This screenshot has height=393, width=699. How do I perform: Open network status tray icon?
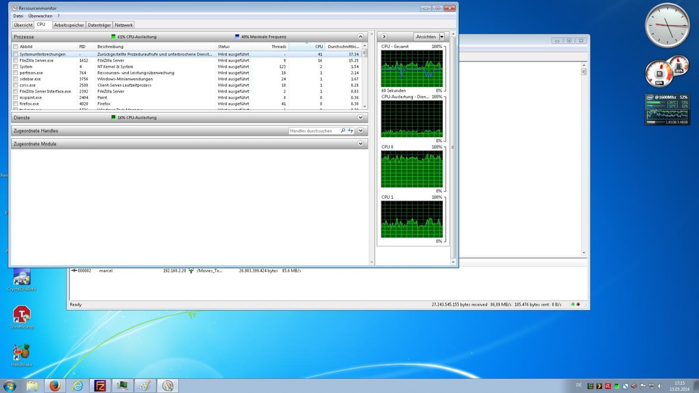coord(651,386)
